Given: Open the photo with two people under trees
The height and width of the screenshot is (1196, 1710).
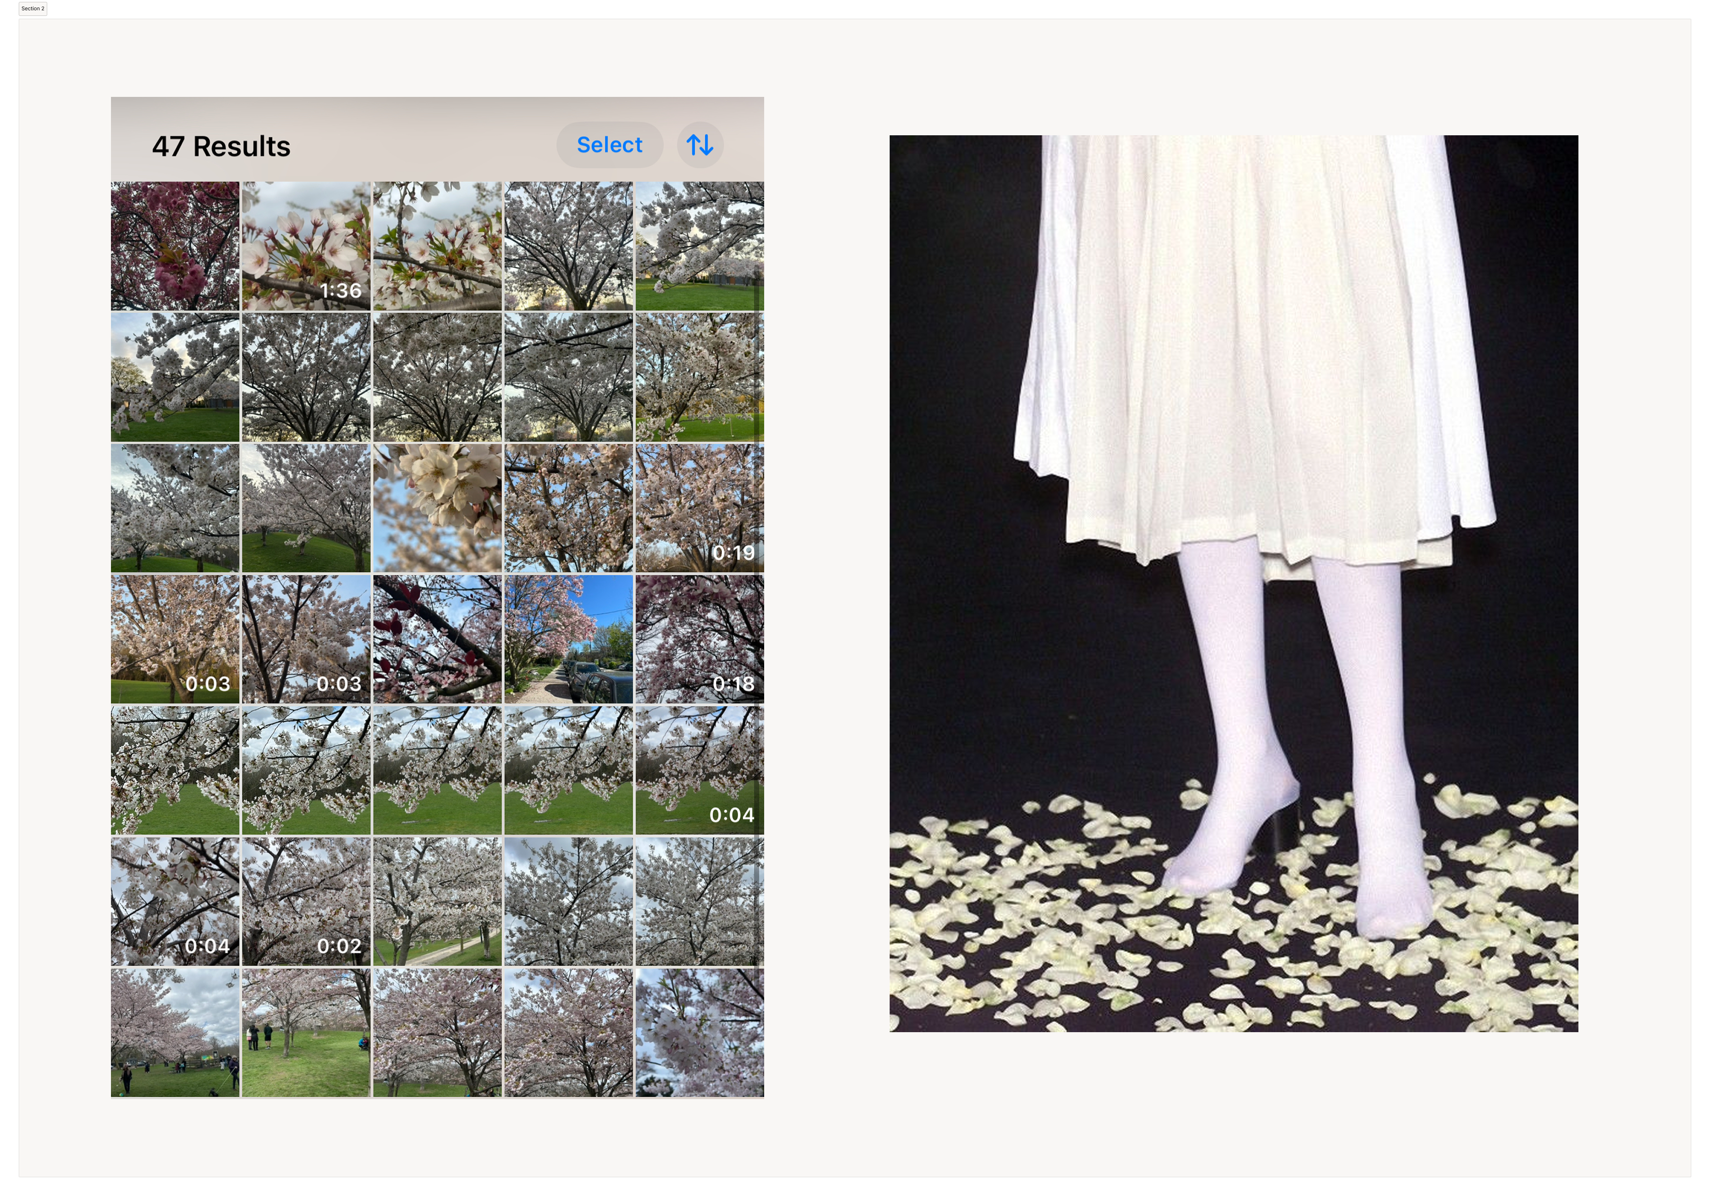Looking at the screenshot, I should [306, 1032].
